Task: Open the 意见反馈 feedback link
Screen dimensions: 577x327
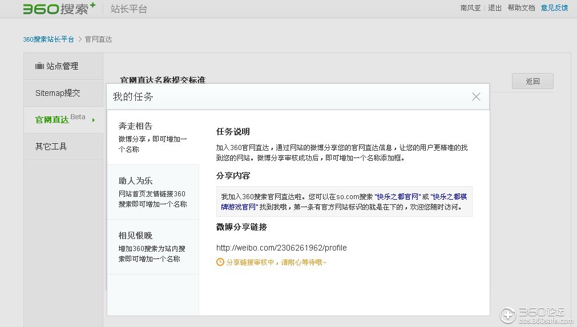Action: pos(554,8)
